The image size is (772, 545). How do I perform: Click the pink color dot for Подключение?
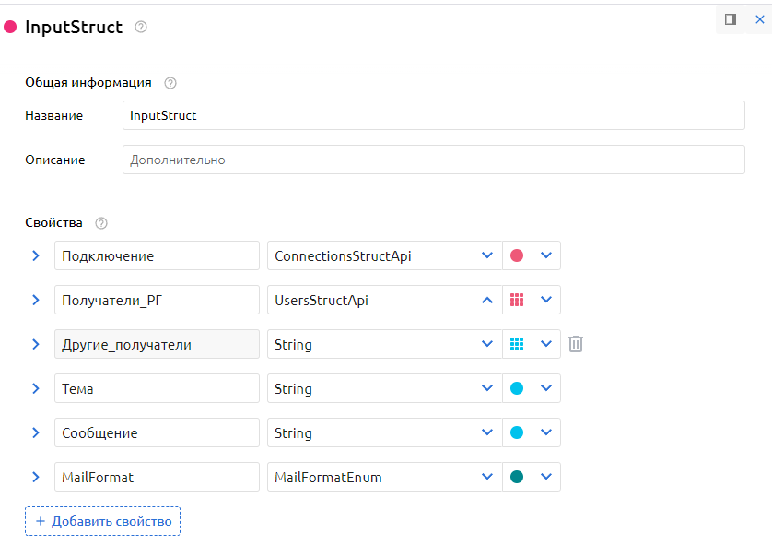coord(517,255)
